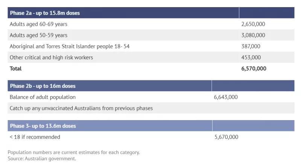Select the Adults aged 50-59 years row
This screenshot has height=164, width=301.
151,35
